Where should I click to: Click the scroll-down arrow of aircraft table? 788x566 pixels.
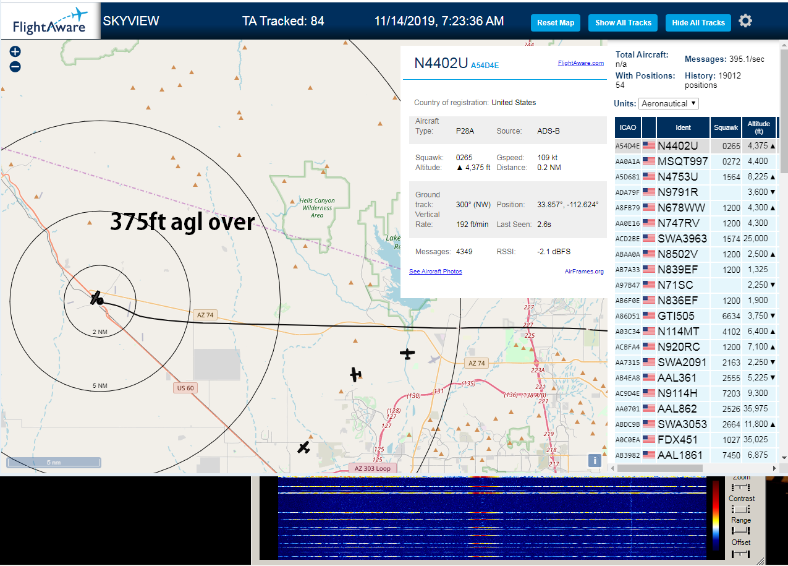[x=783, y=458]
